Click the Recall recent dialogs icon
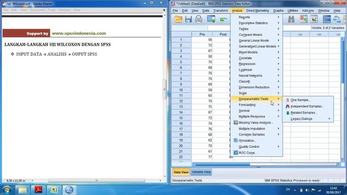347x195 pixels. tap(211, 19)
